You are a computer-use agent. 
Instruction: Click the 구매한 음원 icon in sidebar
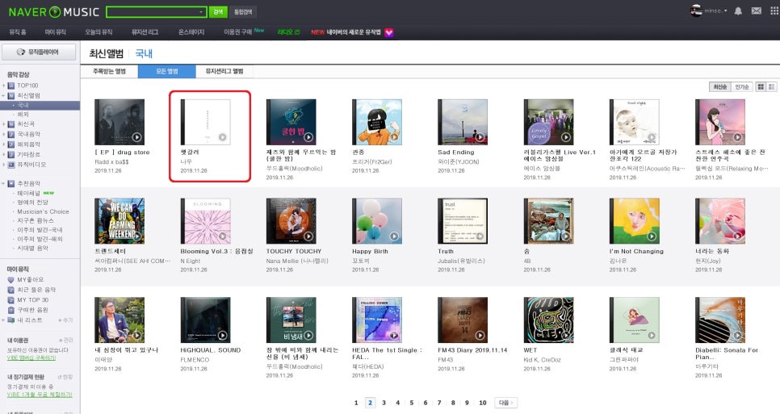point(11,310)
